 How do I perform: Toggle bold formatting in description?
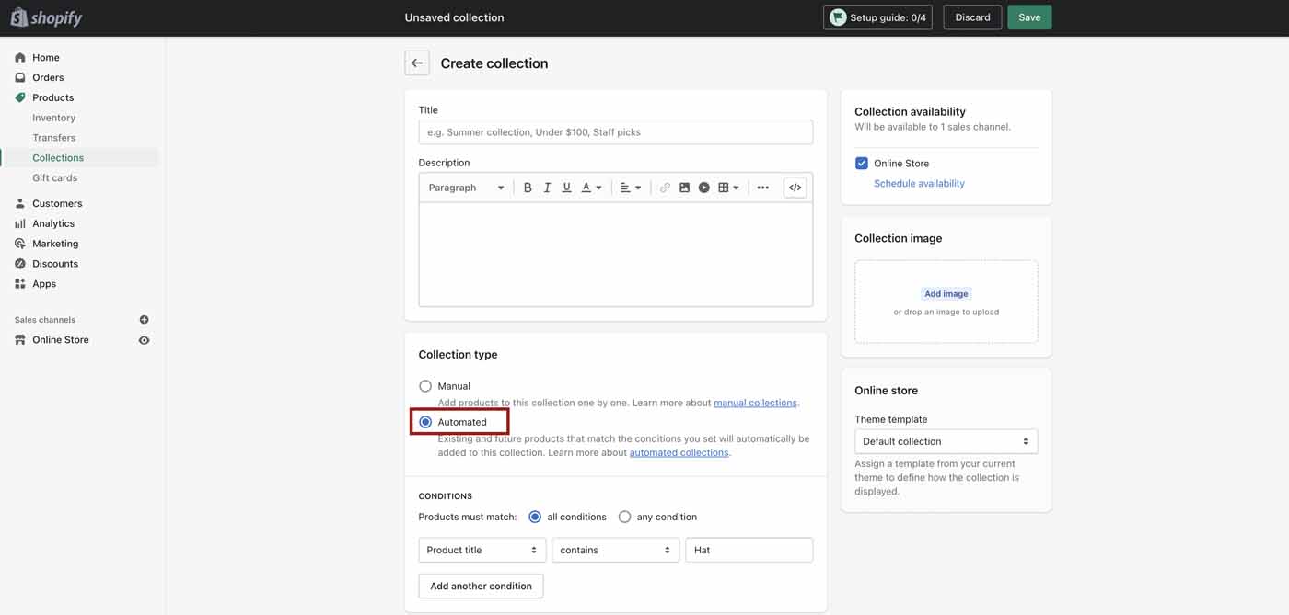(528, 188)
